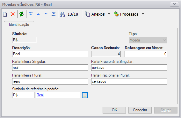Focus the Parte Inteira Singular field

point(50,68)
